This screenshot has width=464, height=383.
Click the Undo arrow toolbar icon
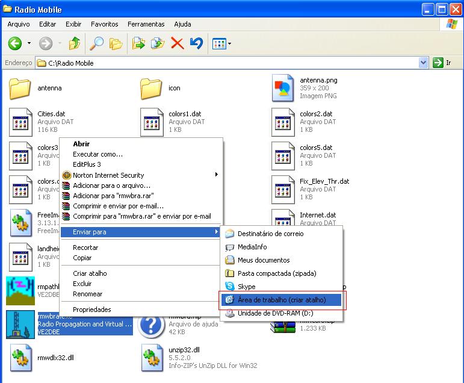tap(196, 43)
